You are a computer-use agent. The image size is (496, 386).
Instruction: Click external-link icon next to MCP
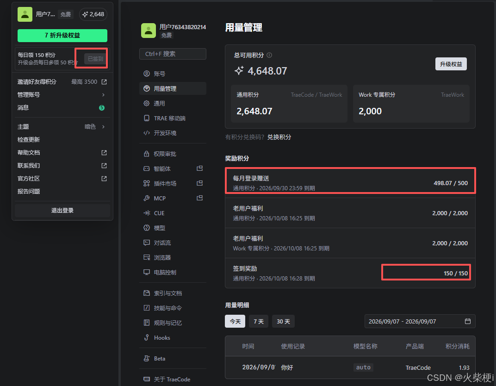click(x=199, y=198)
